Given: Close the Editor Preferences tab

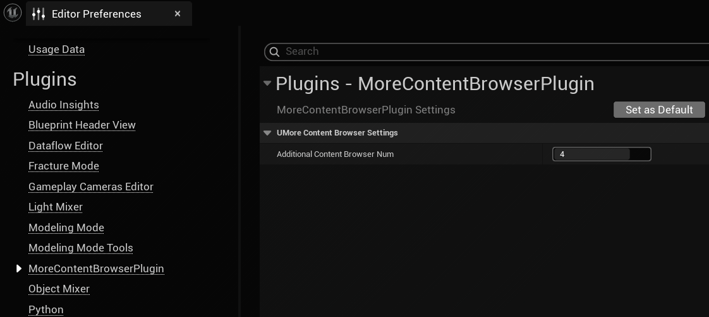Looking at the screenshot, I should [x=177, y=14].
